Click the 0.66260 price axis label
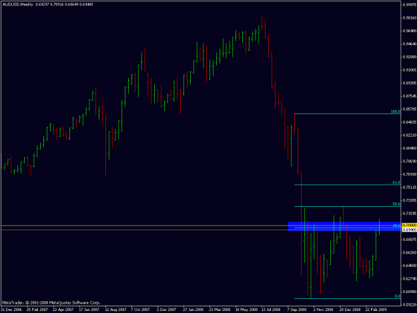The image size is (417, 313). click(410, 252)
